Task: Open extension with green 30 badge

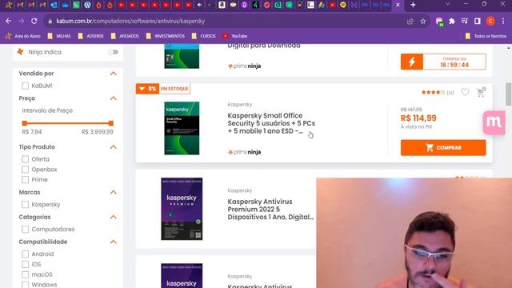Action: click(439, 22)
